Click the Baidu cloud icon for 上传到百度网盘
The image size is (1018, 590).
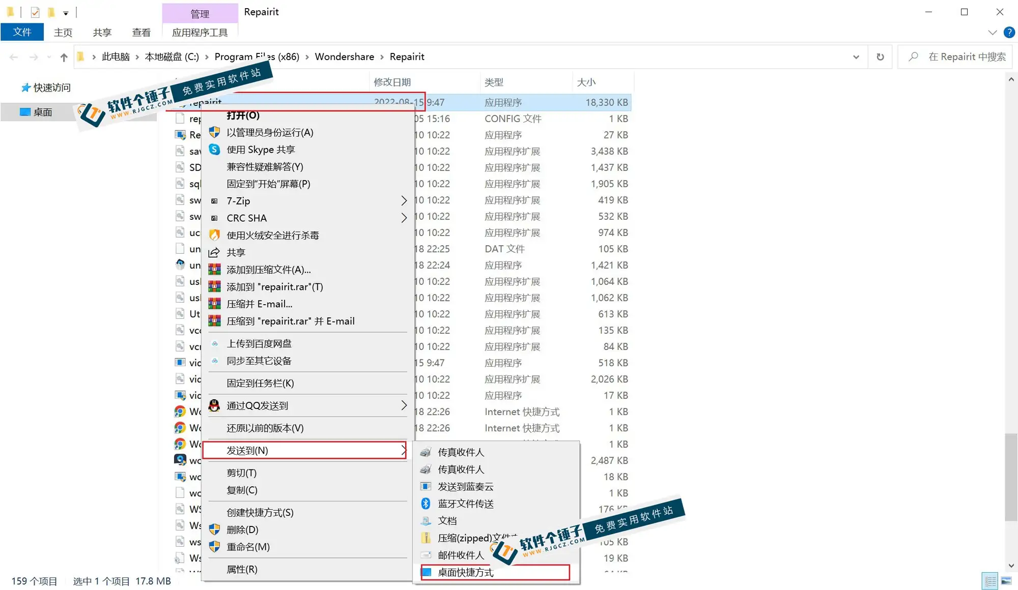click(214, 344)
